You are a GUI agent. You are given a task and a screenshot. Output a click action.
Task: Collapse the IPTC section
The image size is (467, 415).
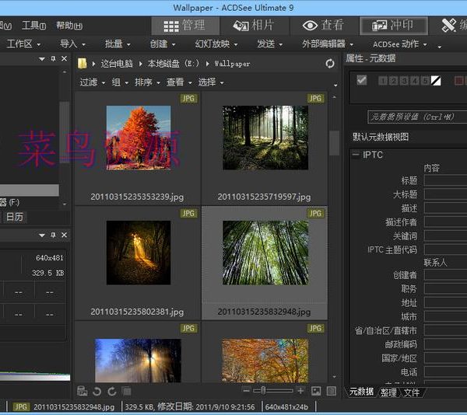(x=356, y=155)
